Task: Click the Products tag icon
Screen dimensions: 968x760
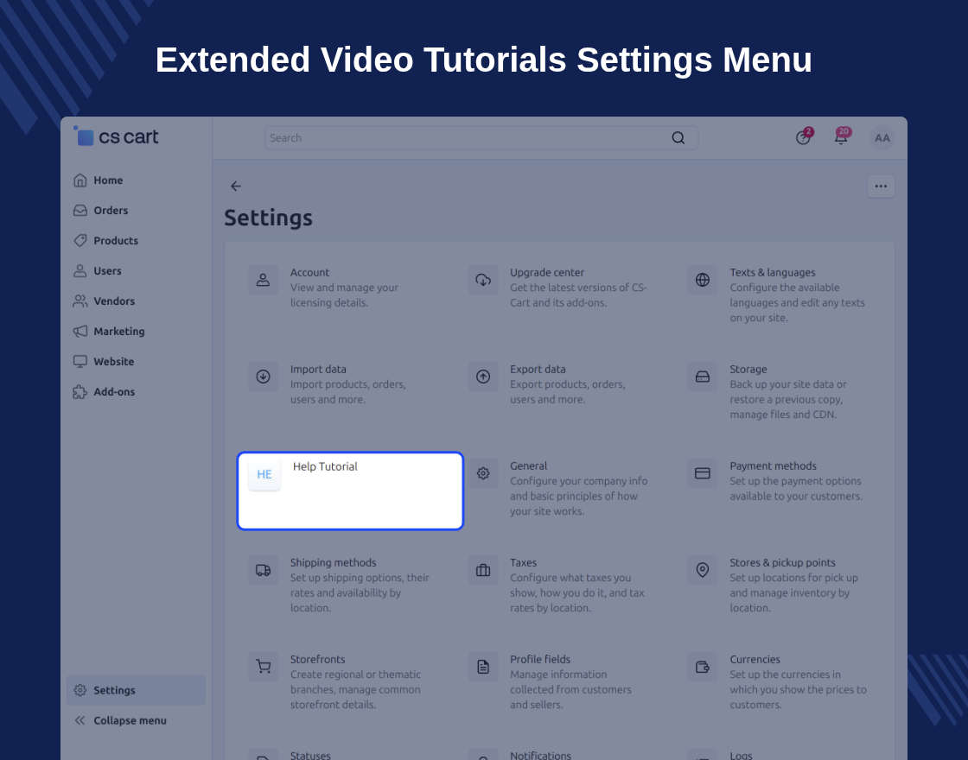Action: 80,241
